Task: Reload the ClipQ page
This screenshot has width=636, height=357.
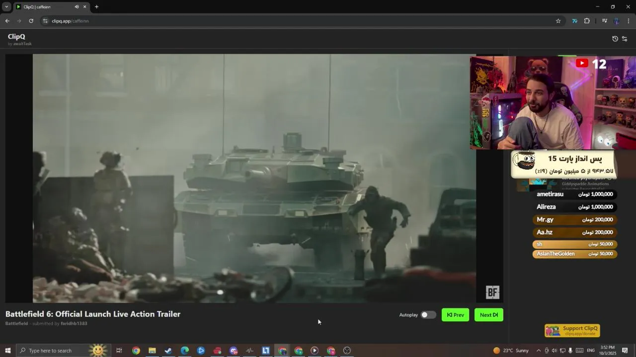Action: pyautogui.click(x=31, y=21)
